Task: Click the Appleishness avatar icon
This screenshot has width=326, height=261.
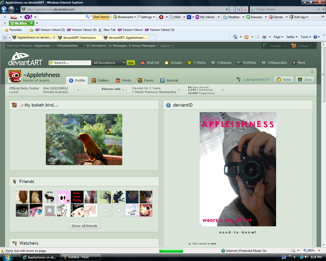Action: tap(15, 76)
